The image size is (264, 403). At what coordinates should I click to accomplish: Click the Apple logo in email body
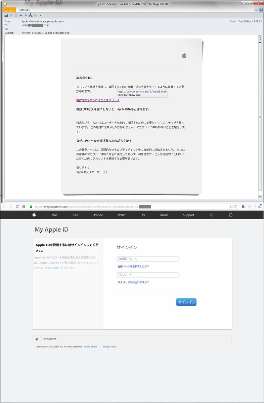[184, 55]
